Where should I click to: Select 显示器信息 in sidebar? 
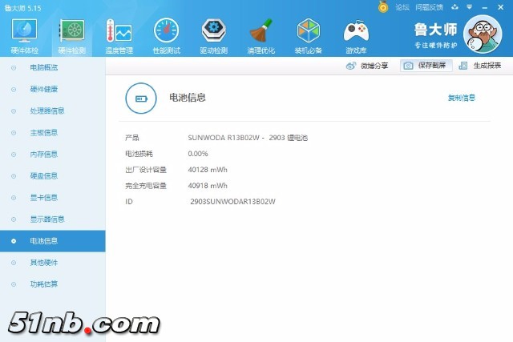[x=53, y=219]
